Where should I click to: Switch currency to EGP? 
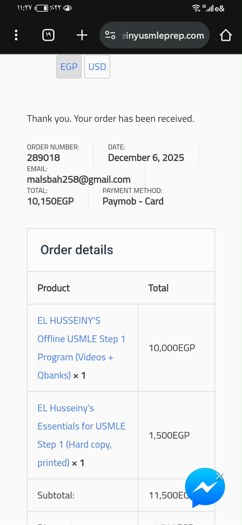pyautogui.click(x=69, y=67)
